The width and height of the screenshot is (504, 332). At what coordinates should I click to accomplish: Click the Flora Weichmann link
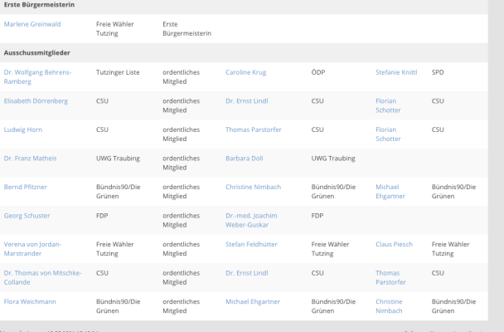coord(30,302)
